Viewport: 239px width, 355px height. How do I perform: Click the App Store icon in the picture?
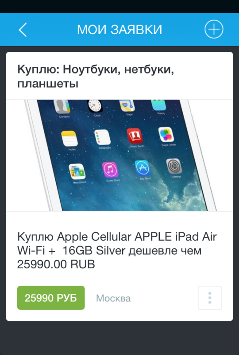tap(143, 168)
